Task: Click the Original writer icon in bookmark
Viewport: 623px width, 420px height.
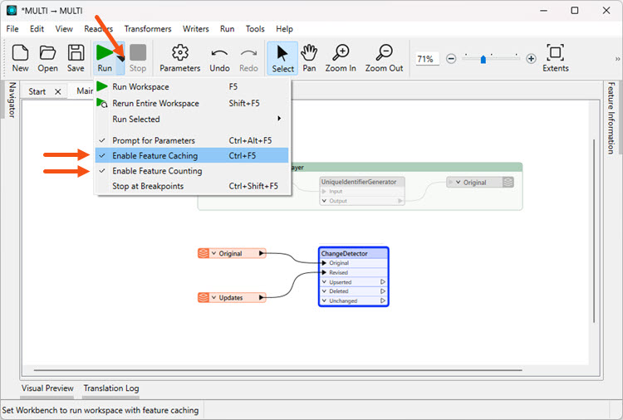Action: (x=508, y=183)
